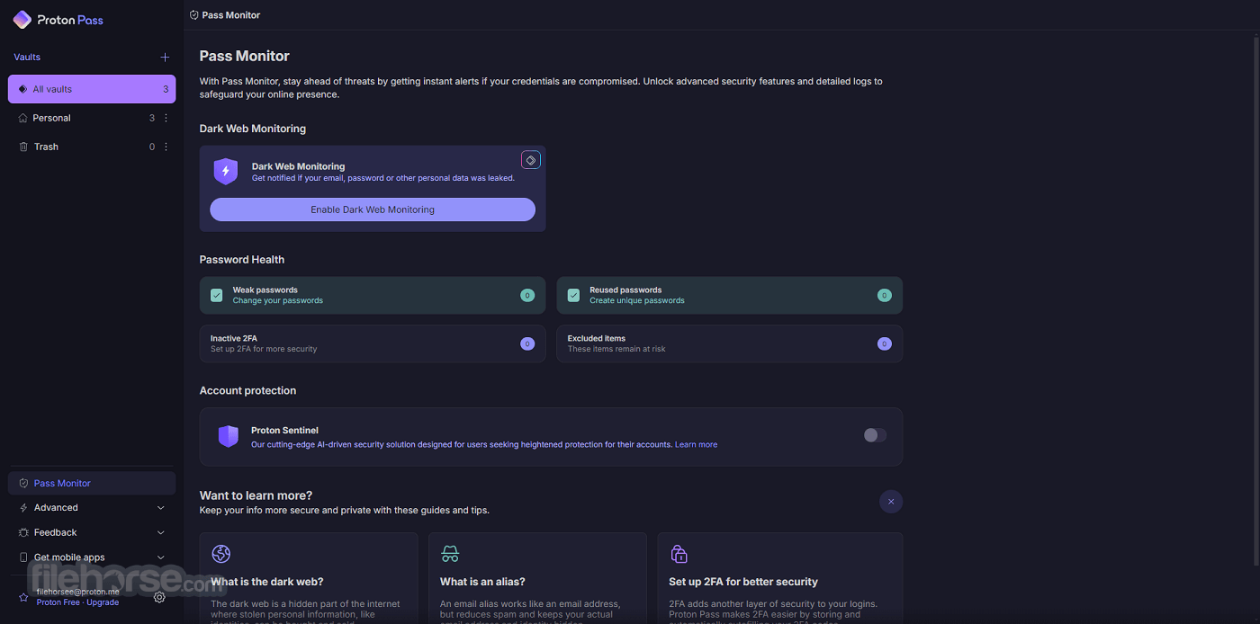The width and height of the screenshot is (1260, 624).
Task: Click the Reused passwords checkmark icon
Action: [x=573, y=295]
